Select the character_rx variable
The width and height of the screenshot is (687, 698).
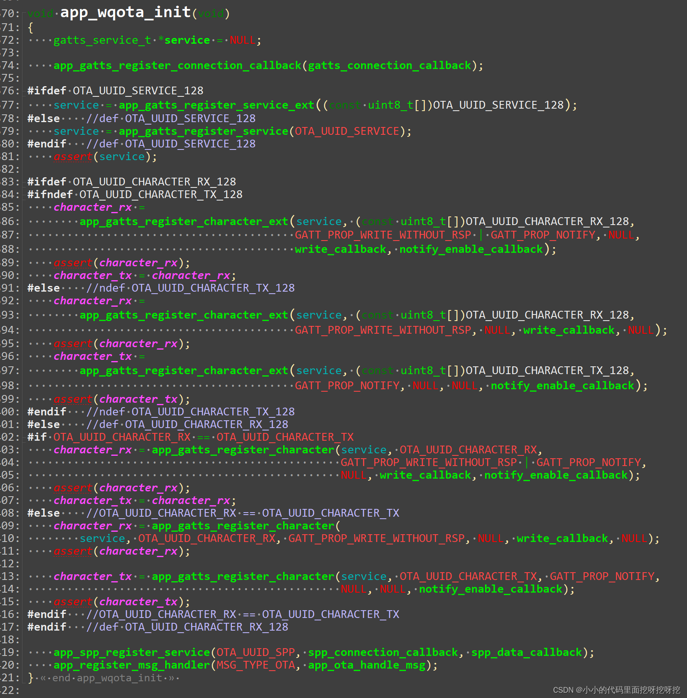[x=92, y=207]
